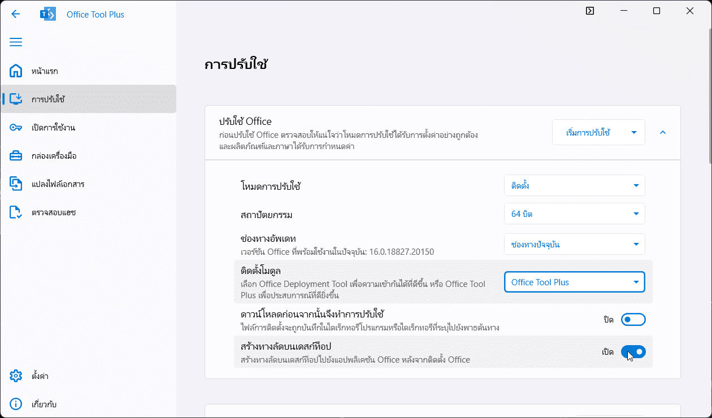The width and height of the screenshot is (712, 418).
Task: Click the convert document icon beside แปลงไฟล์เอกสาร
Action: (16, 184)
